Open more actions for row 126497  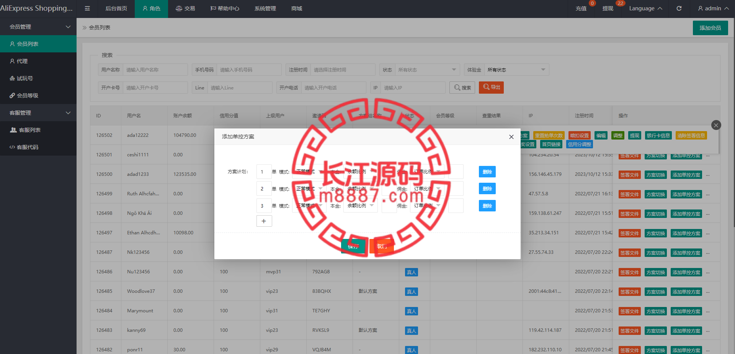(x=708, y=234)
